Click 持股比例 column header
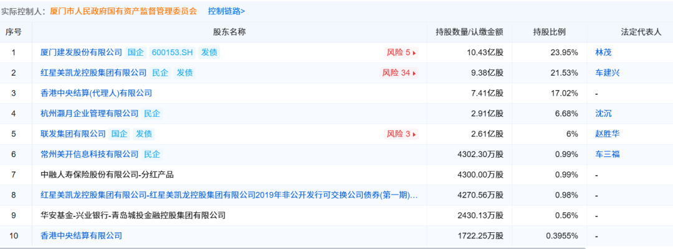Screen dimensions: 673x249 [x=550, y=32]
